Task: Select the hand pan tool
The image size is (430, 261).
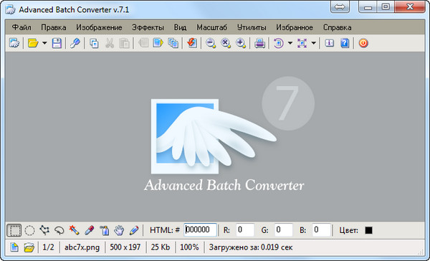Action: 119,230
